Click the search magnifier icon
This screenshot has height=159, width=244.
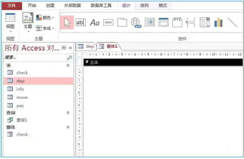coord(70,58)
